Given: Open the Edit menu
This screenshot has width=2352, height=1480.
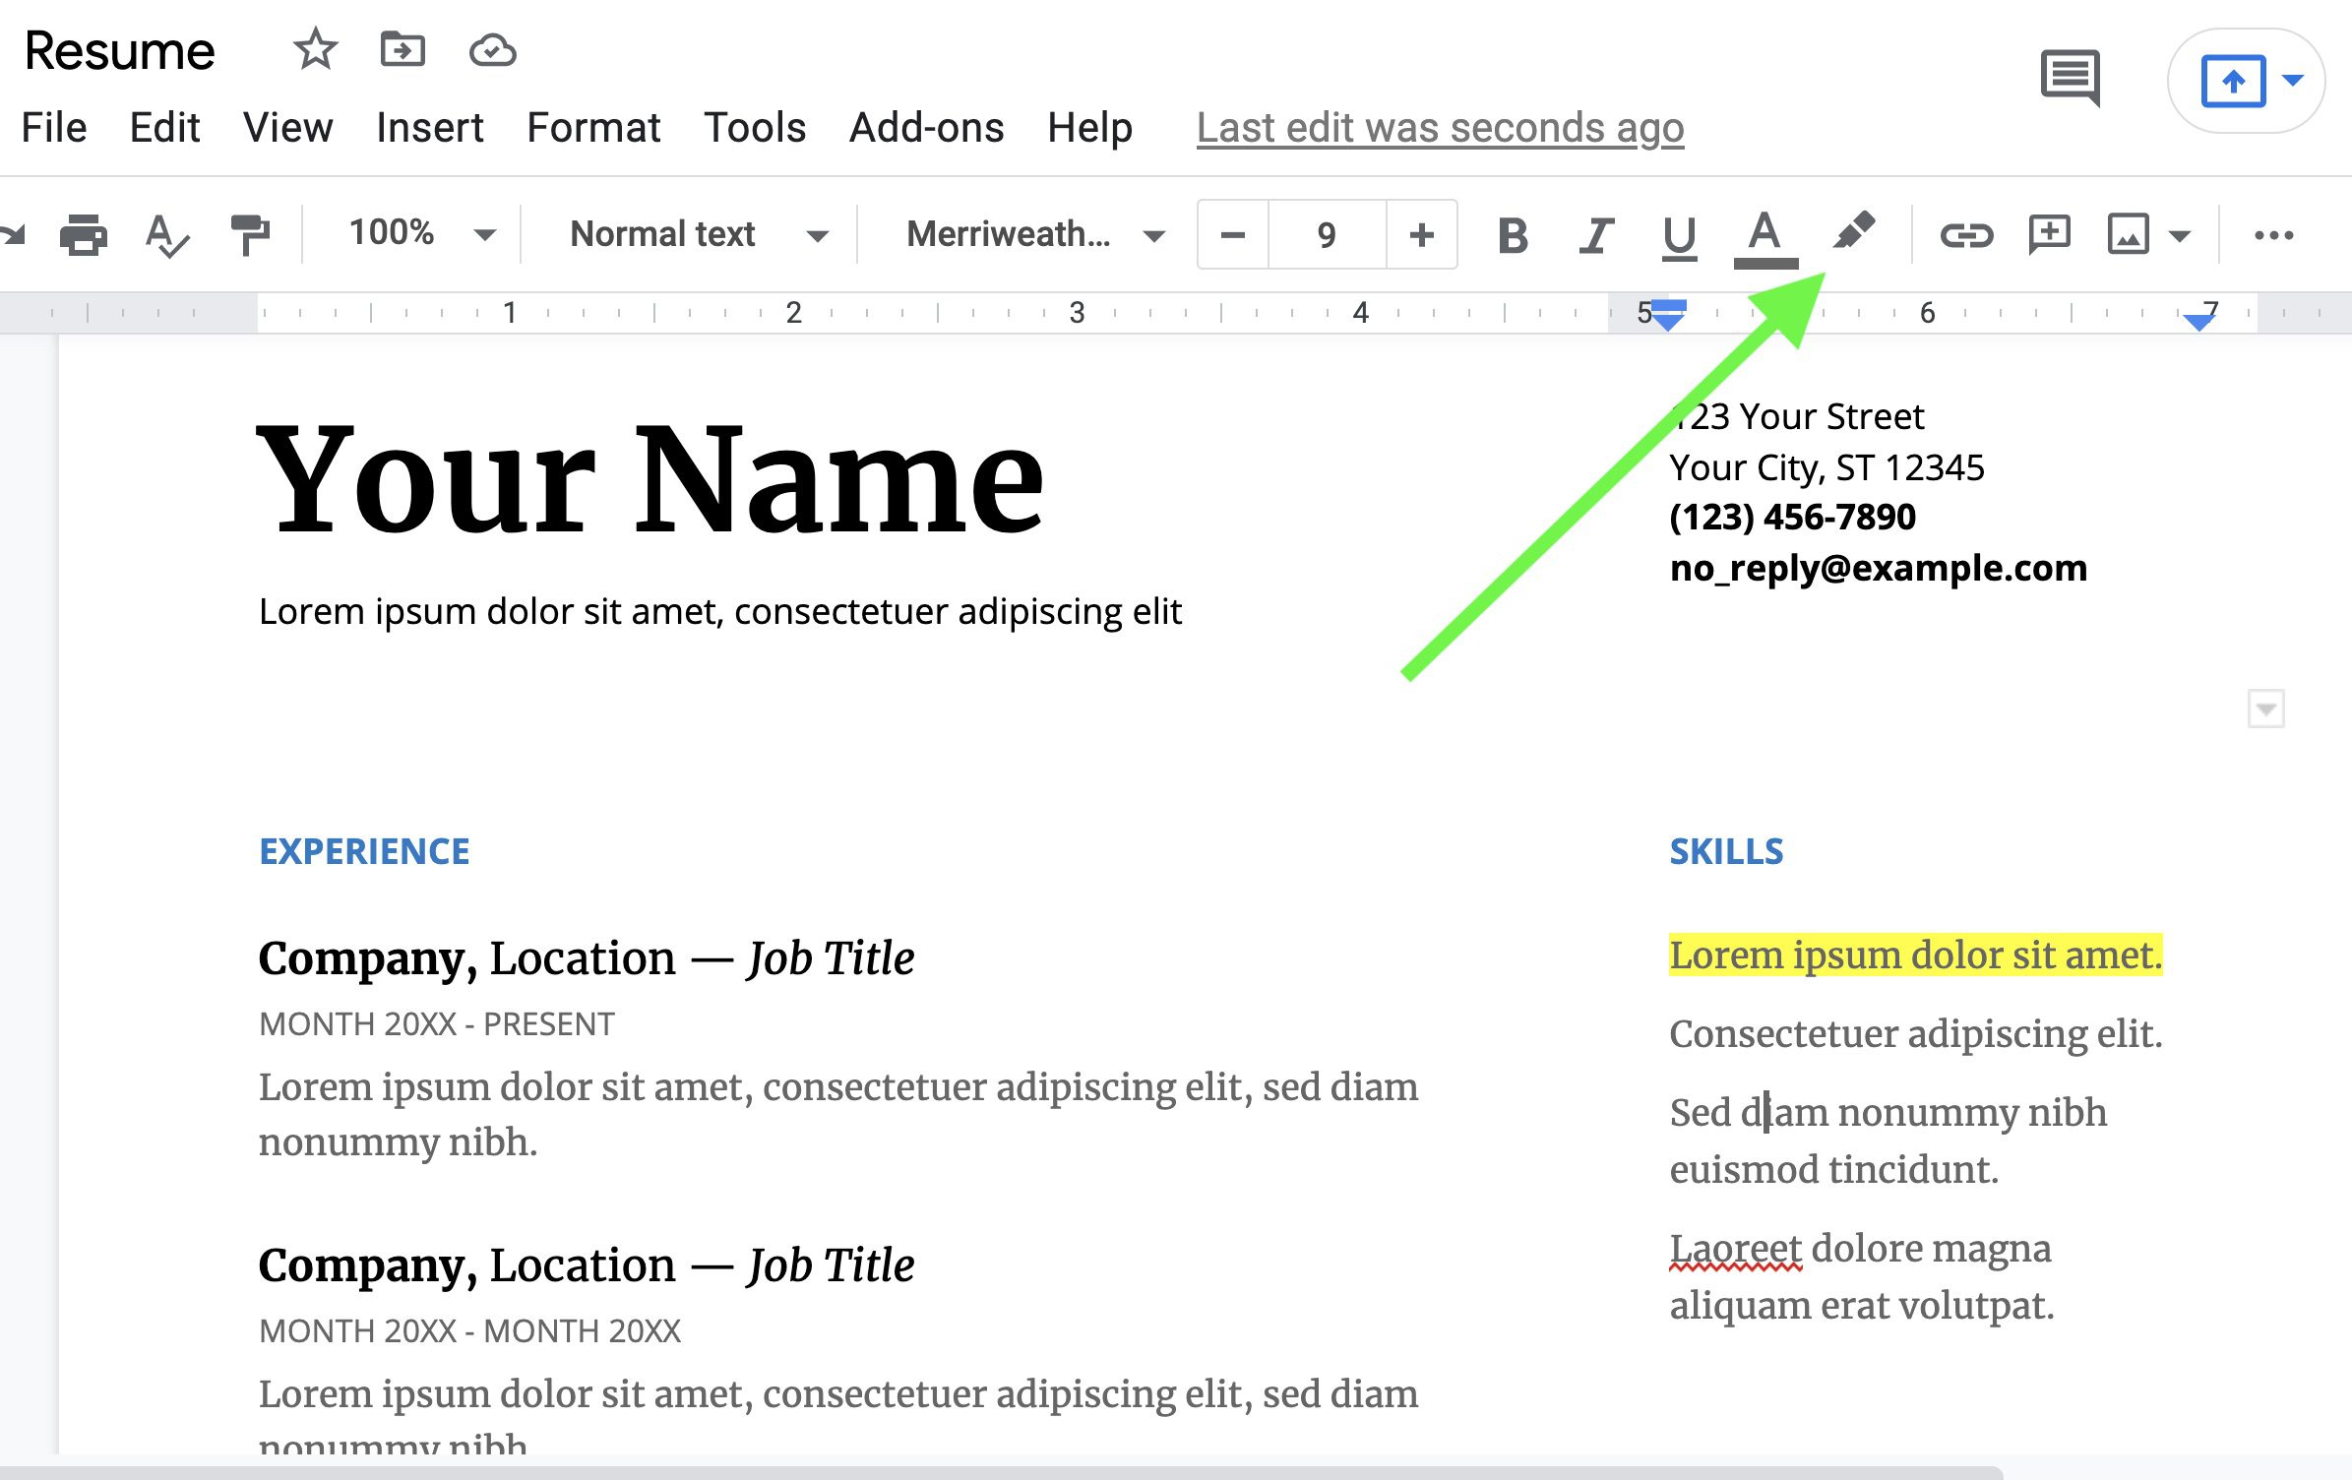Looking at the screenshot, I should point(164,128).
